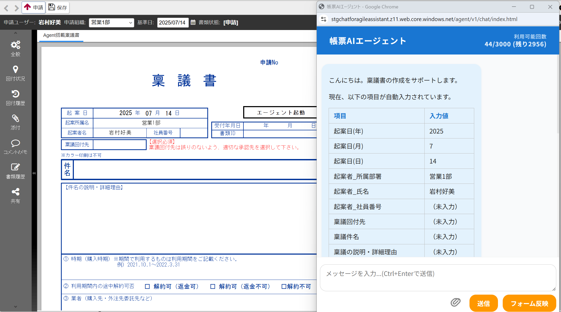Click the 申請No label
Viewport: 561px width, 312px height.
tap(269, 62)
